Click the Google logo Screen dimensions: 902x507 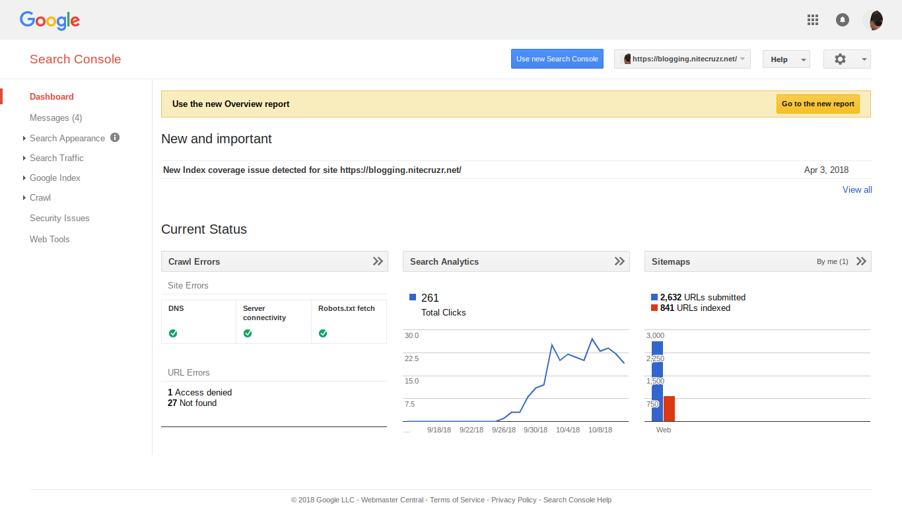(x=50, y=20)
